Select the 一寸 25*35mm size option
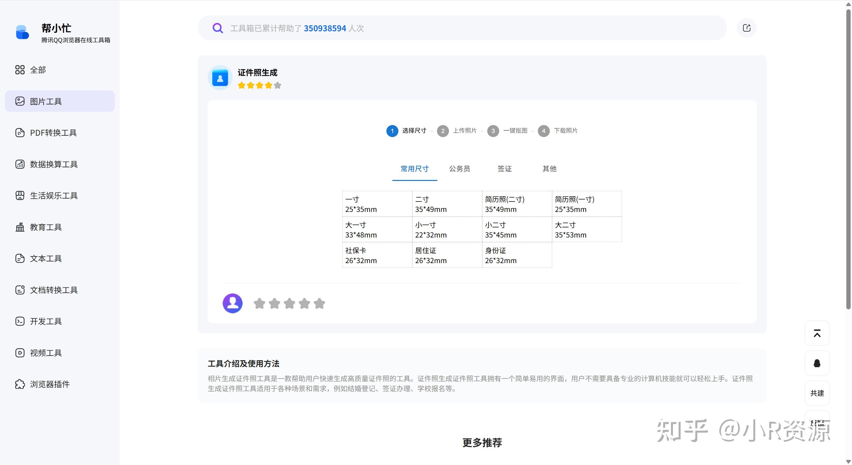852x465 pixels. (377, 204)
